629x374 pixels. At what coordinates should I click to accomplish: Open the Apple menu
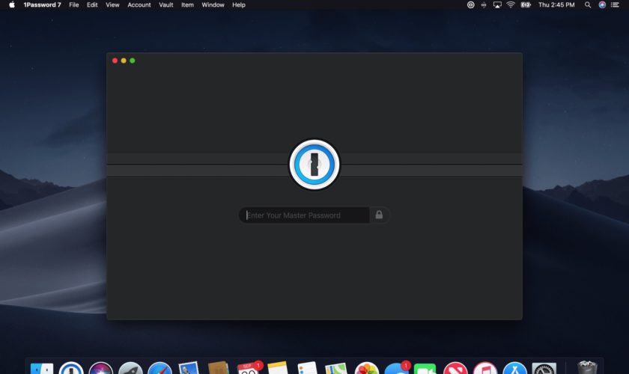pyautogui.click(x=12, y=4)
